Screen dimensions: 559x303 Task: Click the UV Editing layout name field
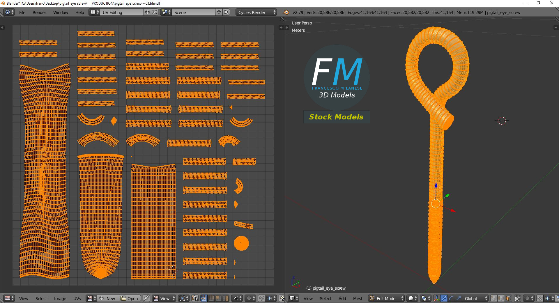[122, 12]
